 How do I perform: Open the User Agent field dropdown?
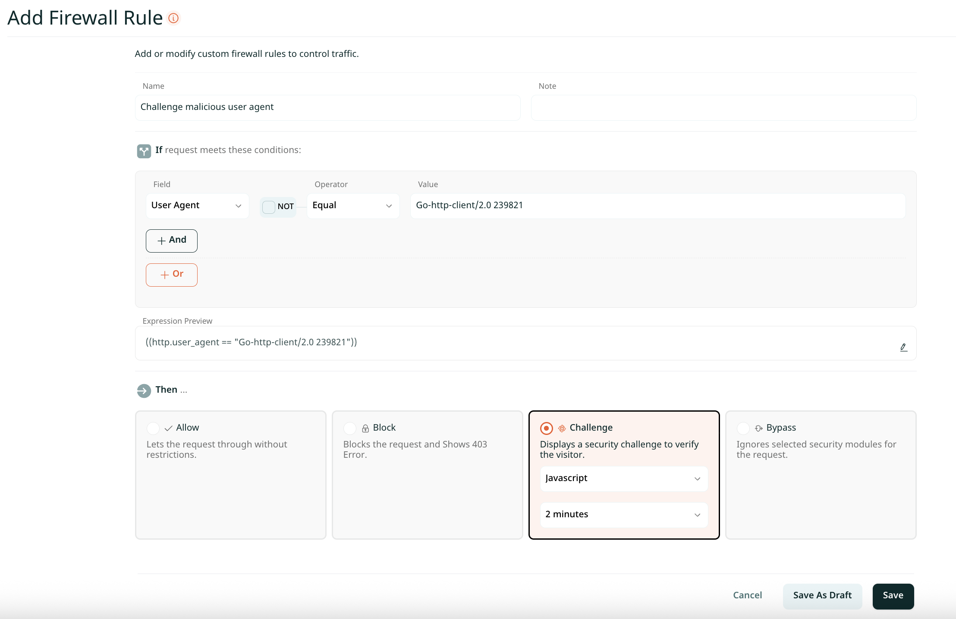pyautogui.click(x=197, y=206)
